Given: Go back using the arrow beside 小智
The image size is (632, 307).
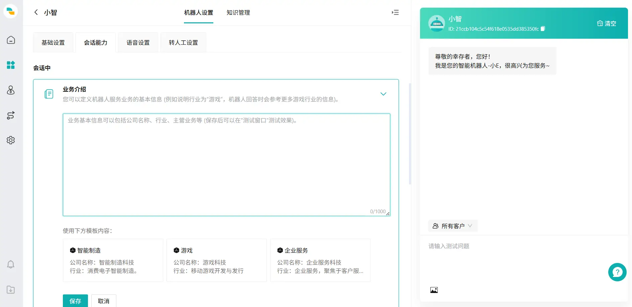Looking at the screenshot, I should (x=36, y=12).
